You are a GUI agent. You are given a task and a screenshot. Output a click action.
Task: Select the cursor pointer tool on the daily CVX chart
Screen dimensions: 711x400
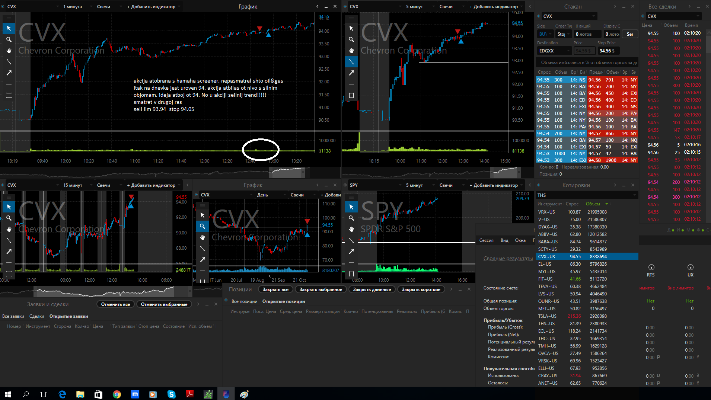(x=203, y=215)
